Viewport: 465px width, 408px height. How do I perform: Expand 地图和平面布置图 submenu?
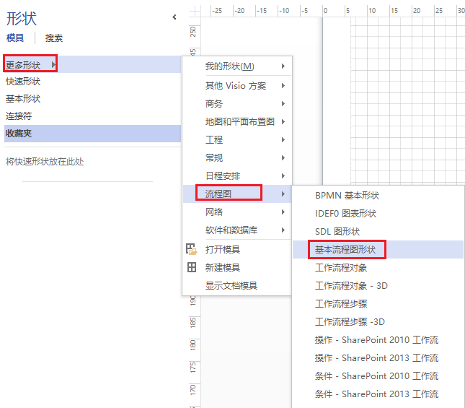coord(237,122)
